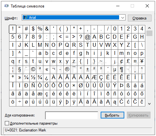The width and height of the screenshot is (156, 136).
Task: Select the registered ® symbol
Action: [67, 69]
